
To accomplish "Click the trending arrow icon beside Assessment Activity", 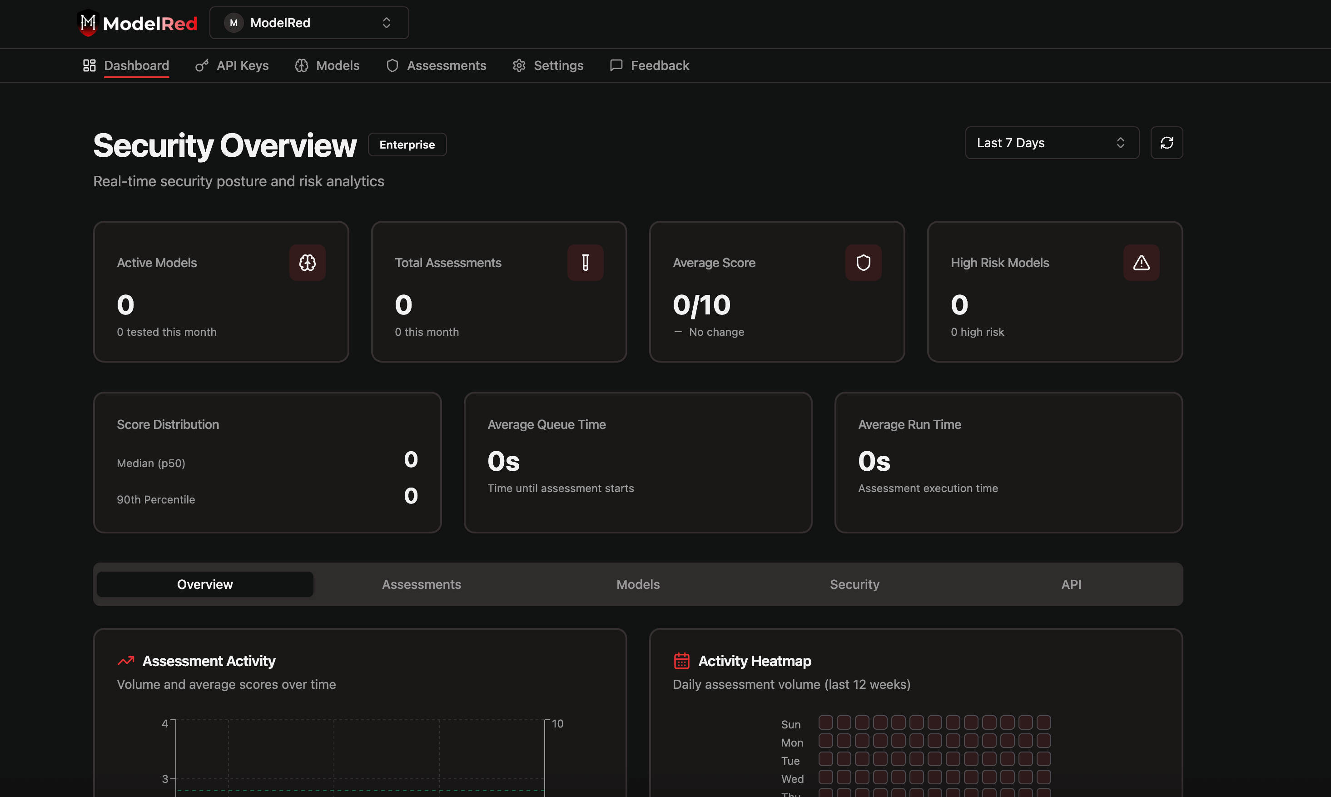I will 126,661.
